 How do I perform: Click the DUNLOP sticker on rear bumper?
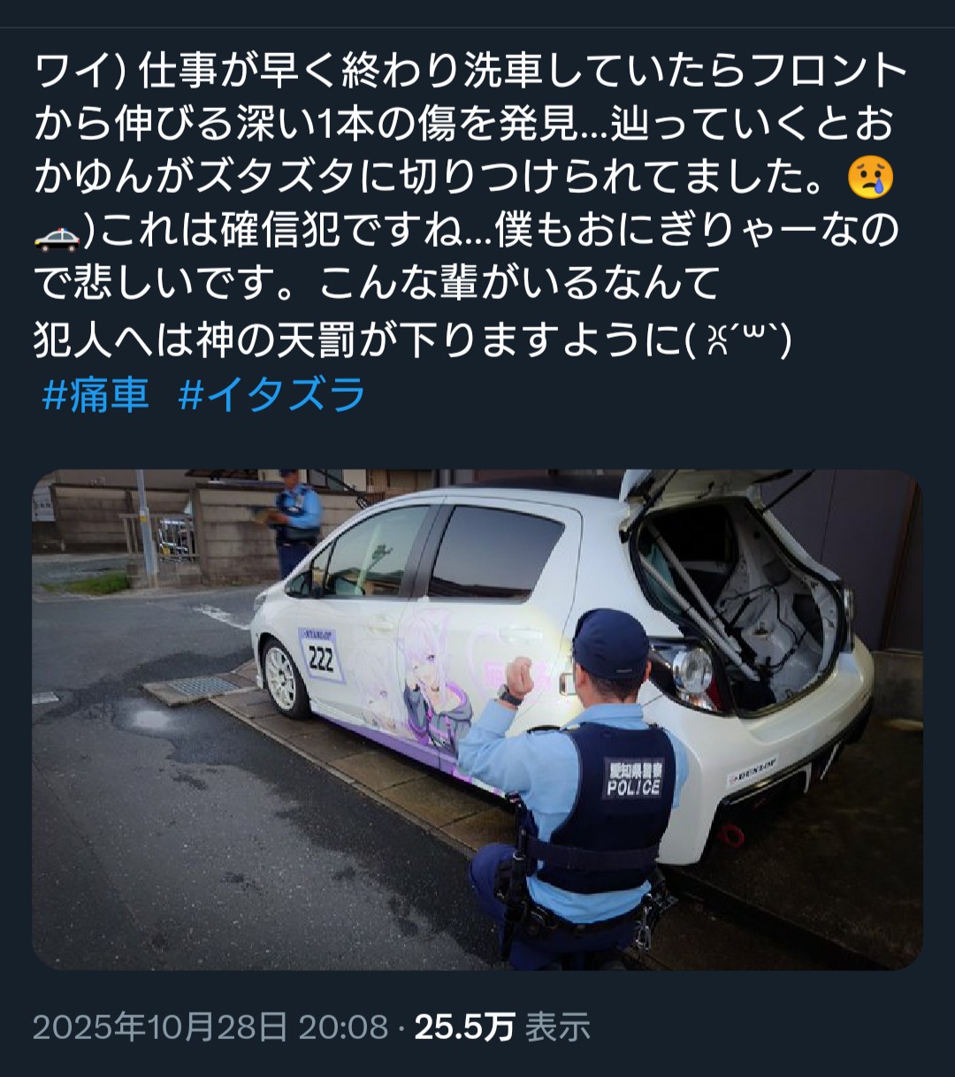753,772
